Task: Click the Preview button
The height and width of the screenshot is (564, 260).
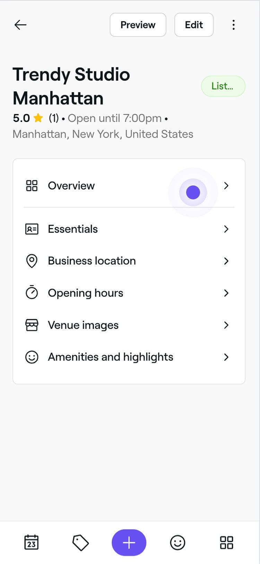Action: 138,25
